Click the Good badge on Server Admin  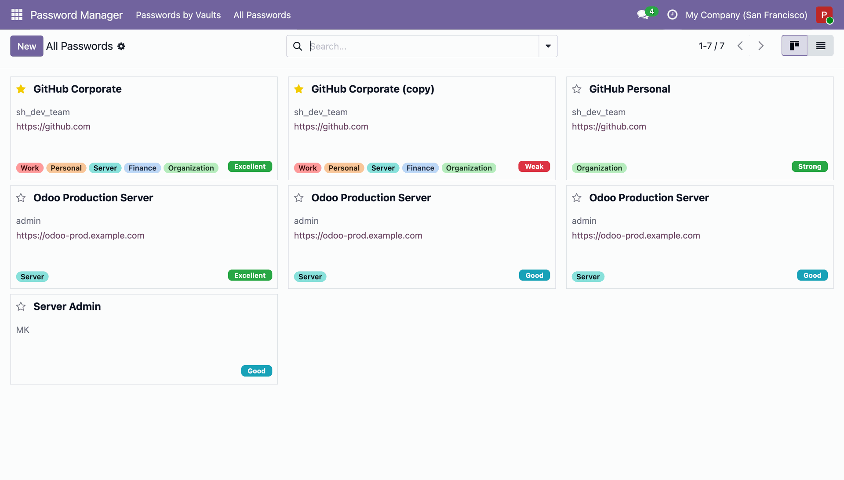[x=257, y=371]
